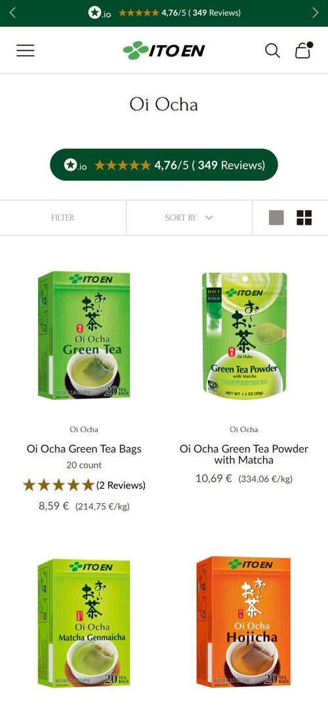Select the Green Tea Powder pouch image
Screen dimensions: 328x708
click(x=244, y=336)
